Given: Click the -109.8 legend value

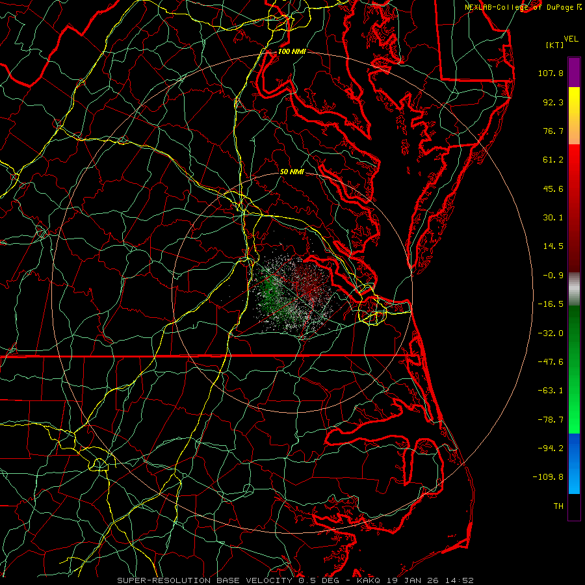Looking at the screenshot, I should tap(548, 477).
